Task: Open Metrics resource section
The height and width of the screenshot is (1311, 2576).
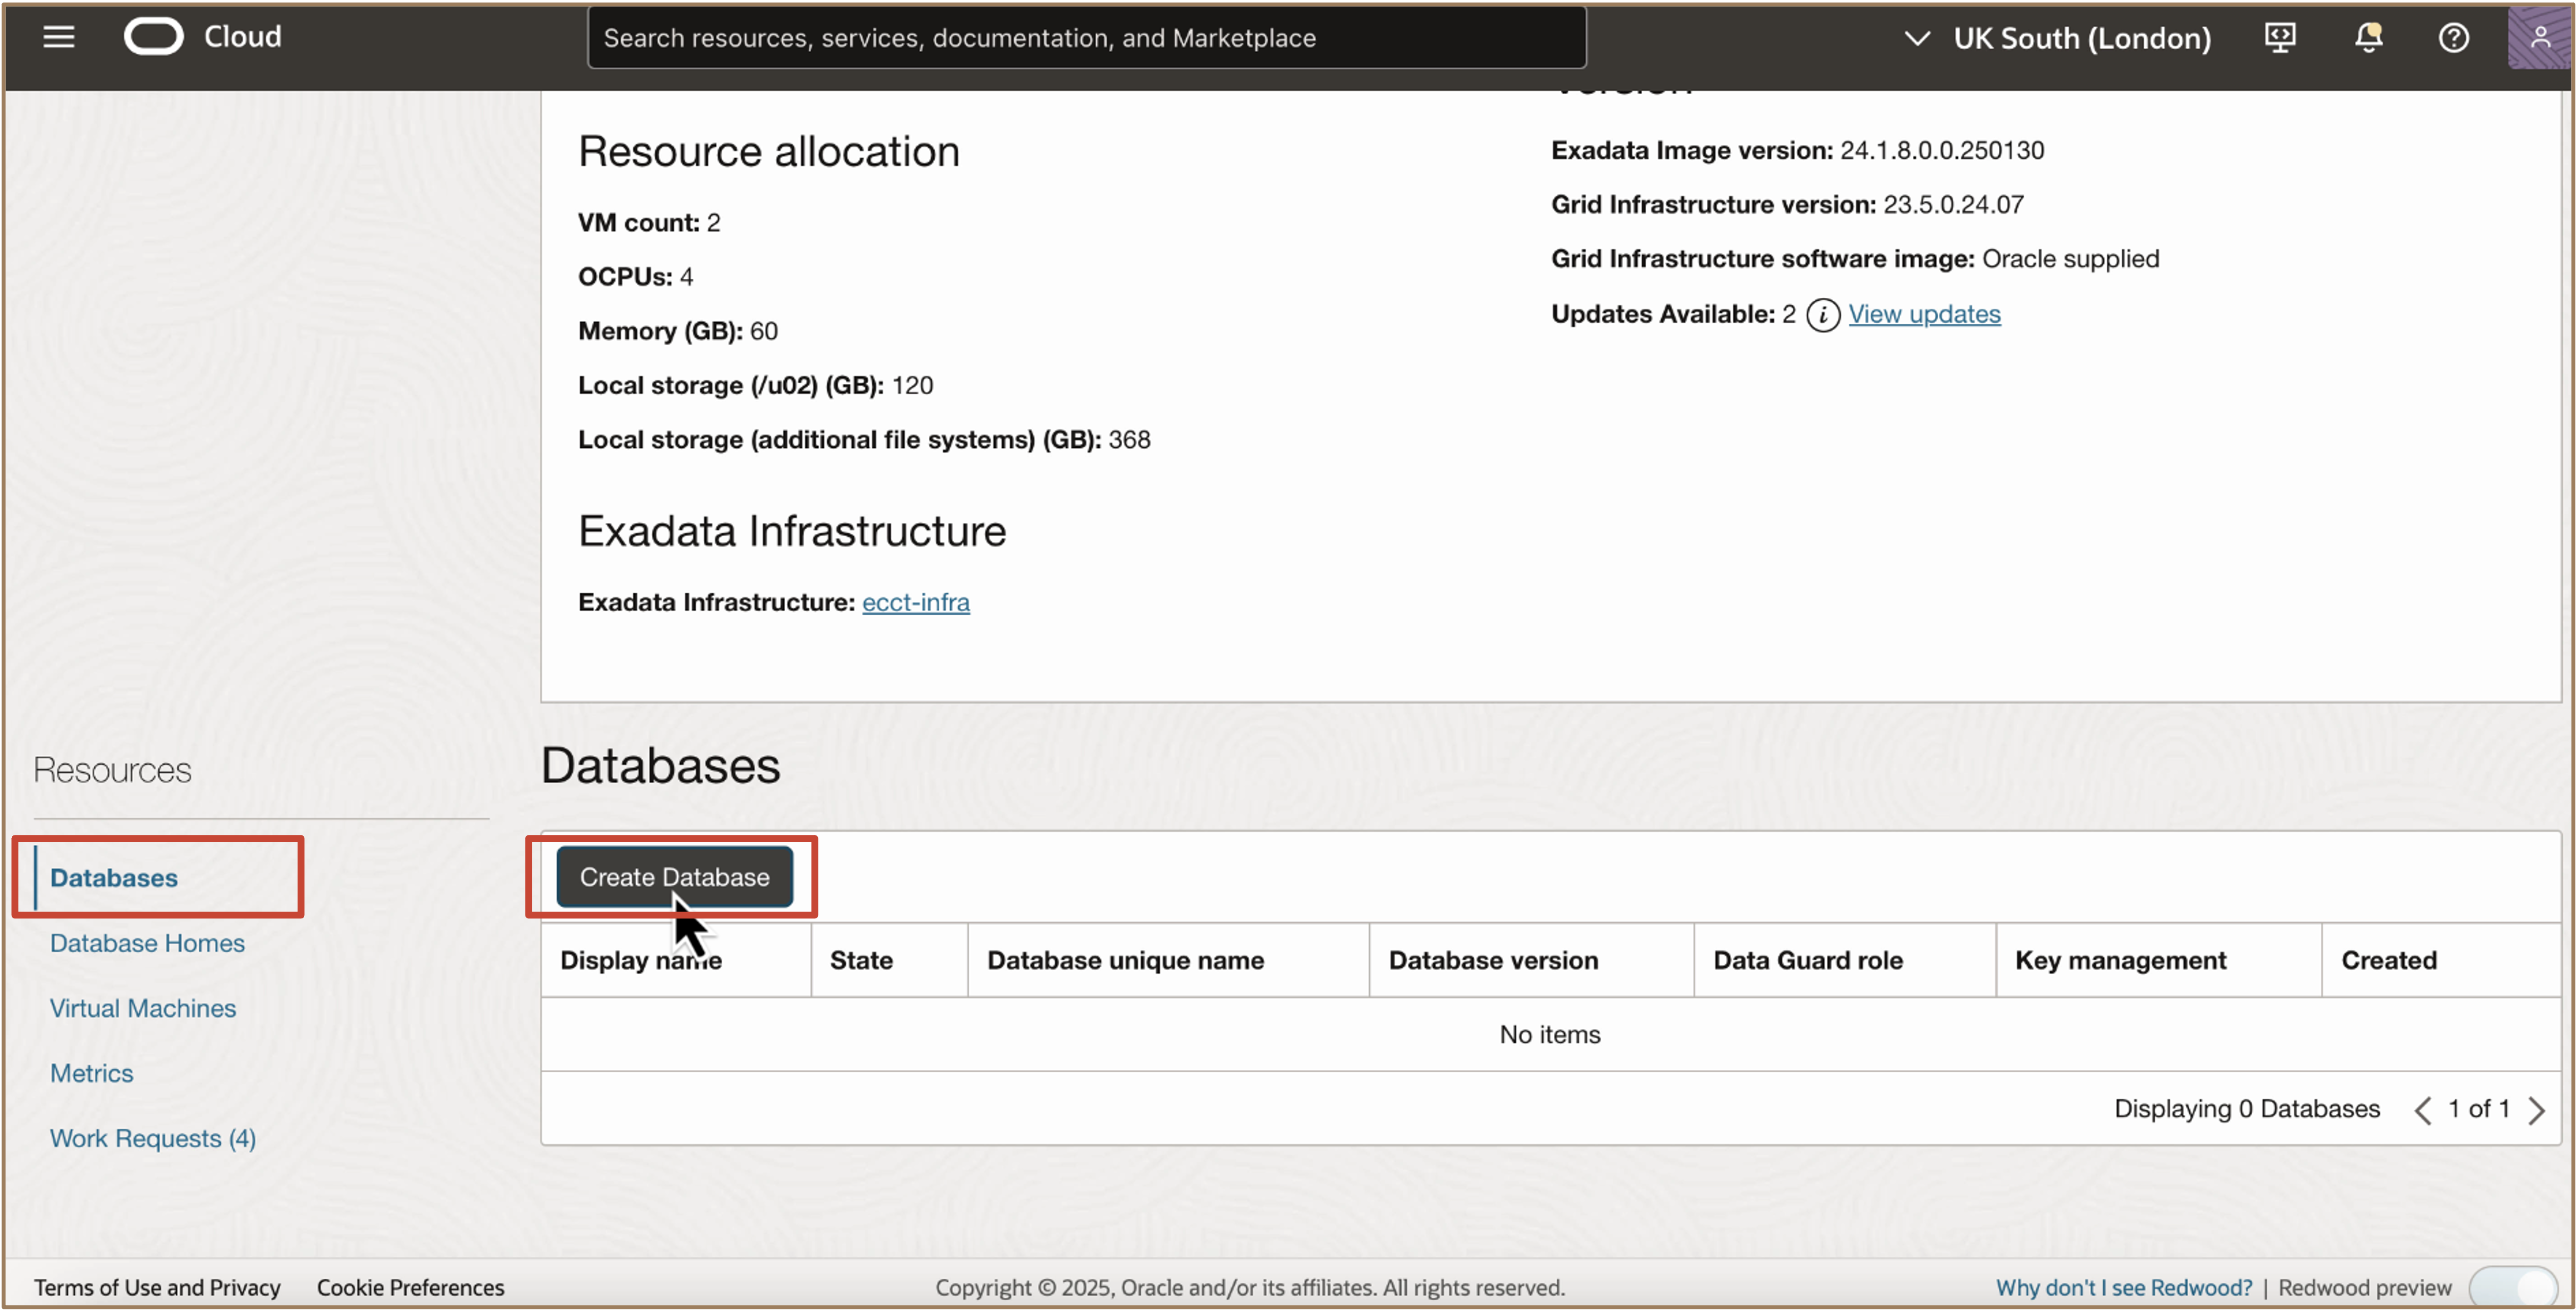Action: [91, 1073]
